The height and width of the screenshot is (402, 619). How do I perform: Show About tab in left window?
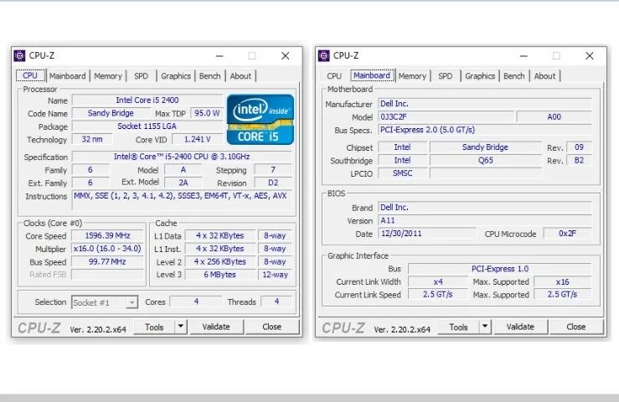coord(240,76)
